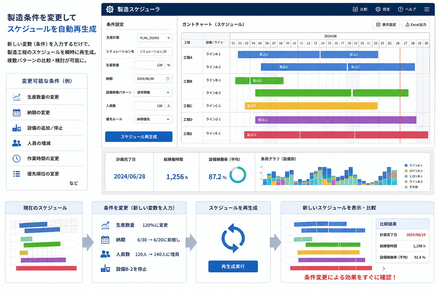Select the 製品F bar on ラインC-1
The image size is (438, 292).
311,106
